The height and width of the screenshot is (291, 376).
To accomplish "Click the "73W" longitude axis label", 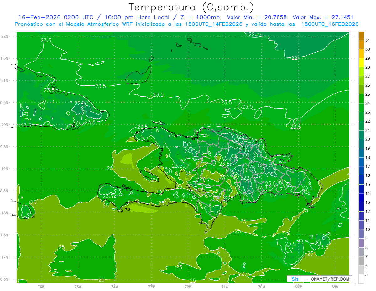I will pyautogui.click(x=151, y=287).
